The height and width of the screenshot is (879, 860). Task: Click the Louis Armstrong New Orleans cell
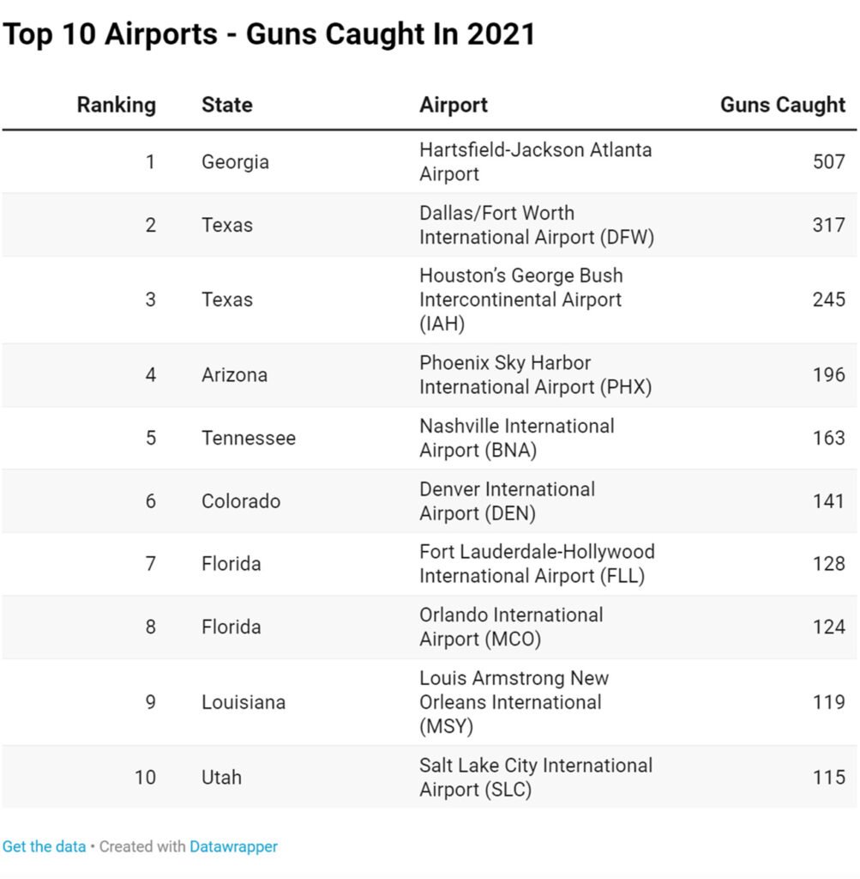pyautogui.click(x=514, y=702)
